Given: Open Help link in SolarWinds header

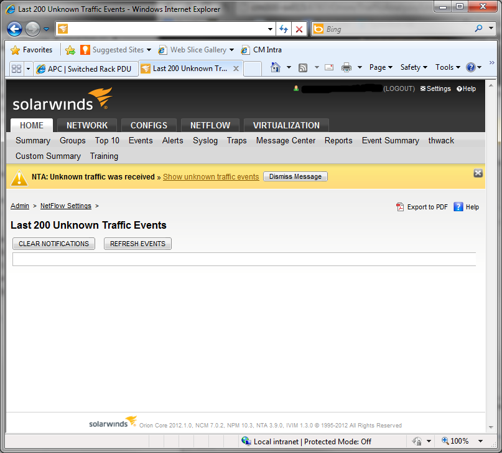Looking at the screenshot, I should click(466, 89).
